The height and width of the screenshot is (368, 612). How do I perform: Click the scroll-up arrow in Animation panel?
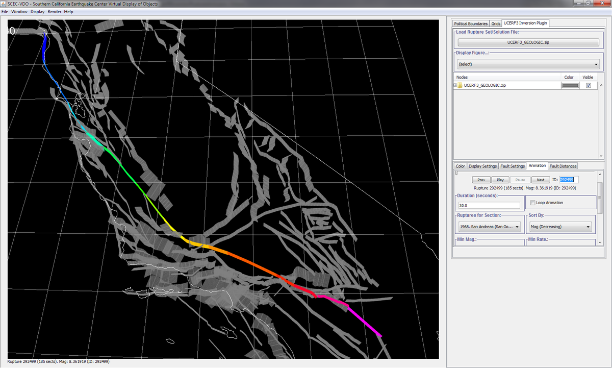point(600,174)
